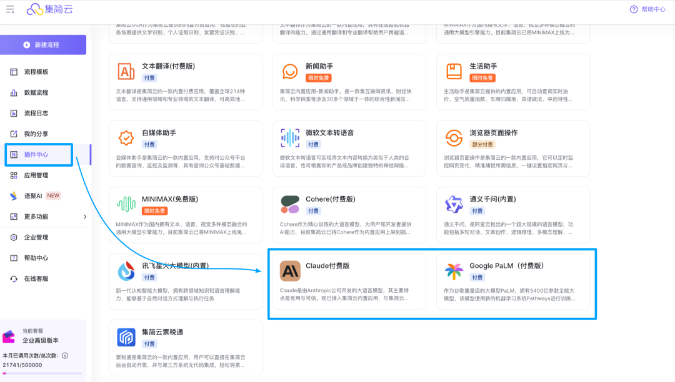Open 流程日志 in the sidebar
The width and height of the screenshot is (675, 382).
point(36,113)
